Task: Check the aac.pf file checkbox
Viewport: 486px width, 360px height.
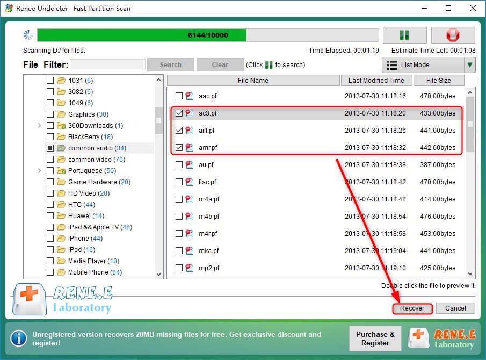Action: (x=179, y=96)
